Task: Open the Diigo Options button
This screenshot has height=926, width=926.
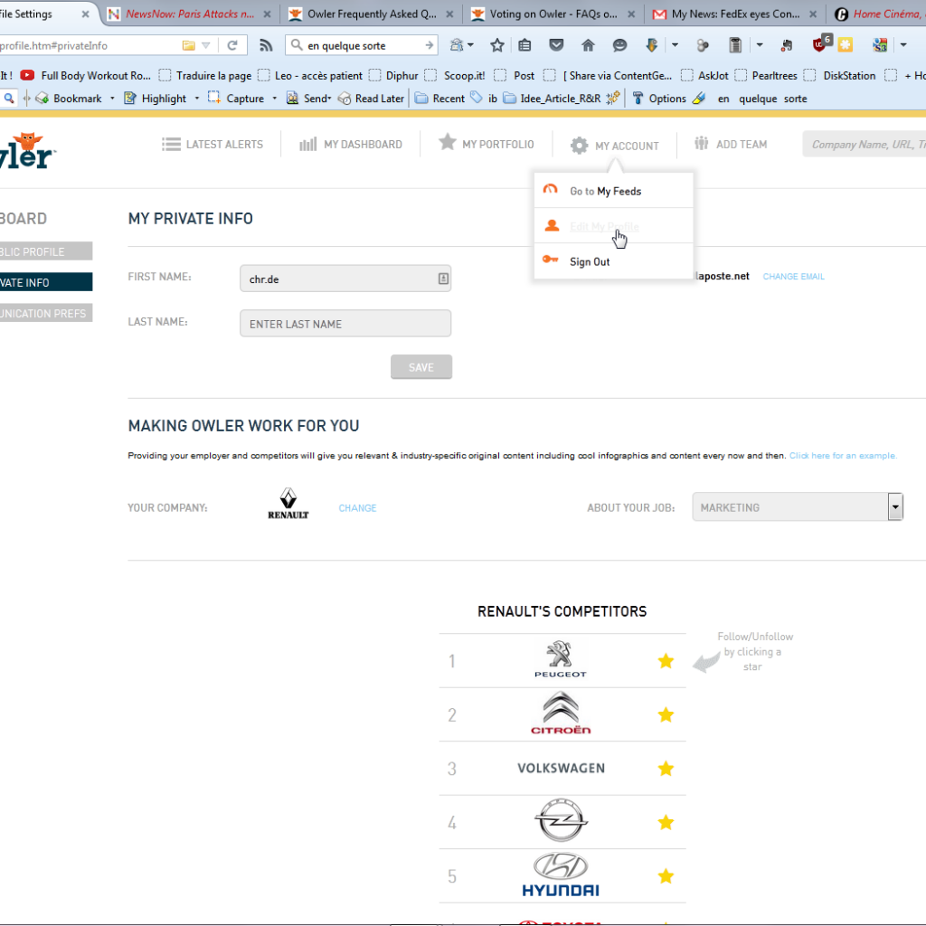Action: 659,99
